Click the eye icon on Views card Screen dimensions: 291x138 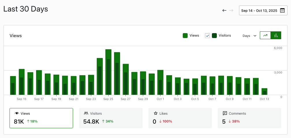tap(16, 114)
